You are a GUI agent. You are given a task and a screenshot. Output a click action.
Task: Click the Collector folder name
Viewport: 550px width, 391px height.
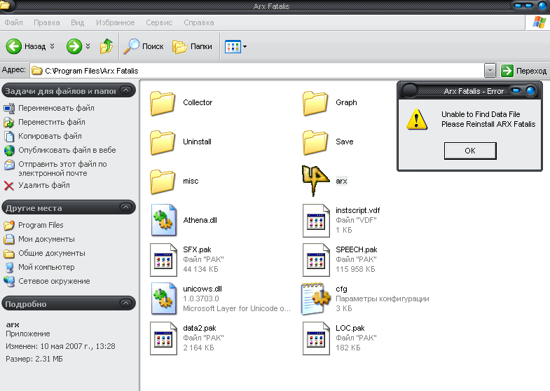[x=198, y=102]
